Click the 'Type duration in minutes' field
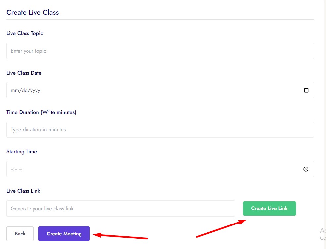 click(x=160, y=130)
